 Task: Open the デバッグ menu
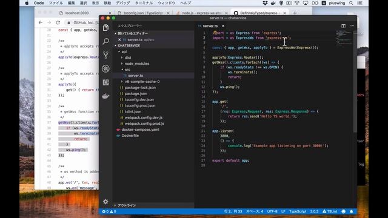click(x=123, y=3)
